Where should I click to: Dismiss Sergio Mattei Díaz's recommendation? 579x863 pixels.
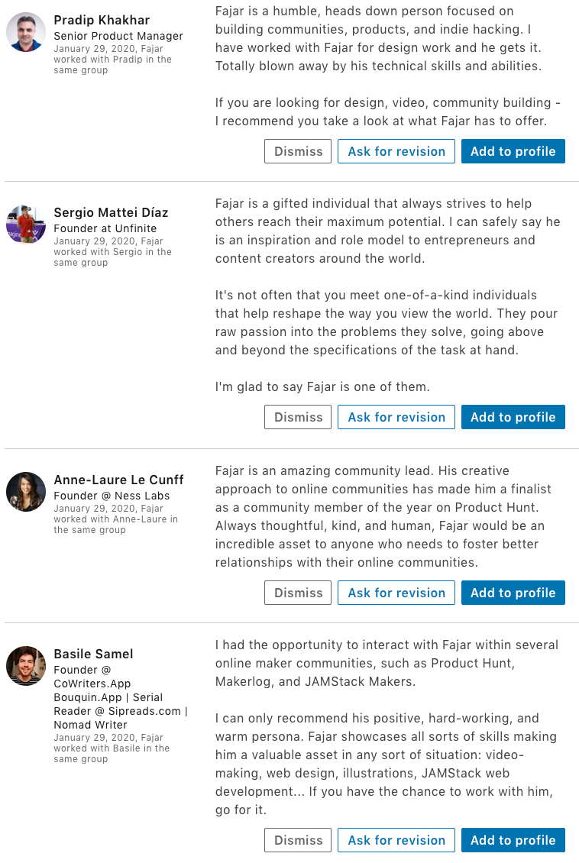(x=298, y=417)
